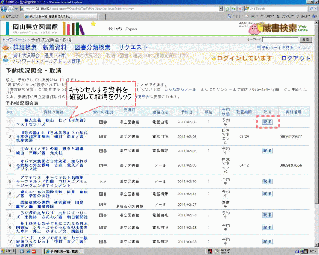The image size is (319, 255).
Task: Open the ツール(O) tools menu
Action: (303, 16)
